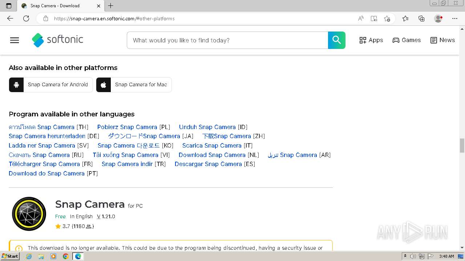Open the Games section
The height and width of the screenshot is (261, 465).
click(x=407, y=40)
